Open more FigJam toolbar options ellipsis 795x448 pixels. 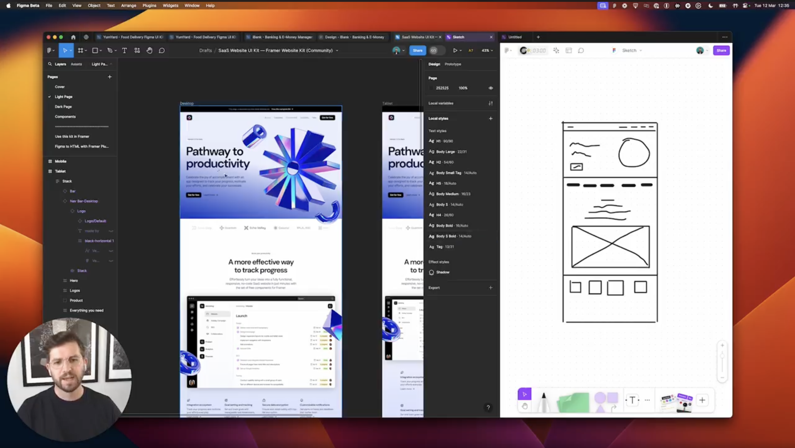(x=647, y=400)
